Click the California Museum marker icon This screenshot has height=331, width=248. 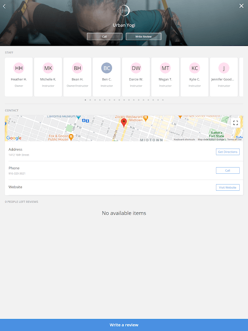(x=79, y=117)
